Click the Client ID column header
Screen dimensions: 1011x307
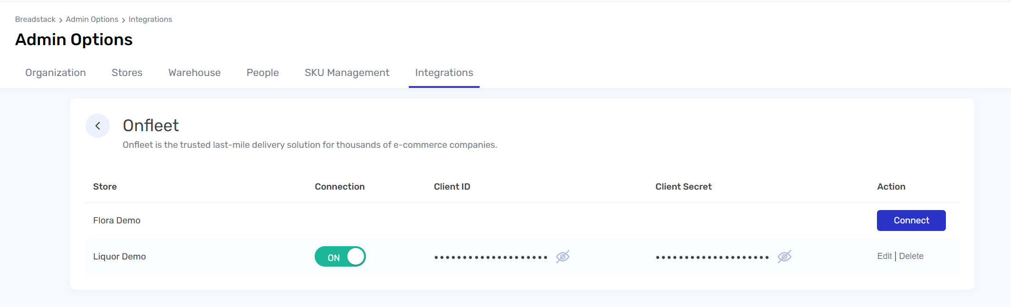click(452, 187)
